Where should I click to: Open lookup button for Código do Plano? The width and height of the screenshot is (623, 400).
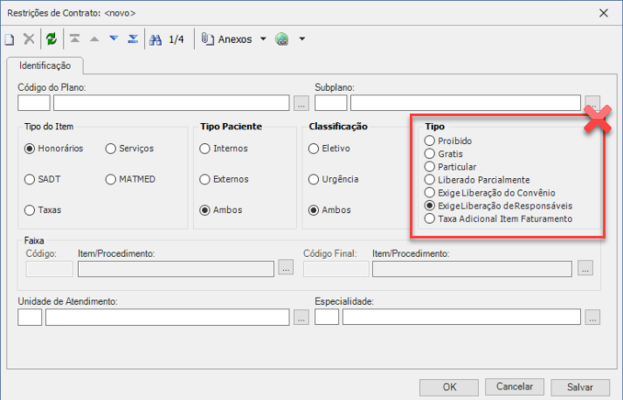pyautogui.click(x=301, y=103)
